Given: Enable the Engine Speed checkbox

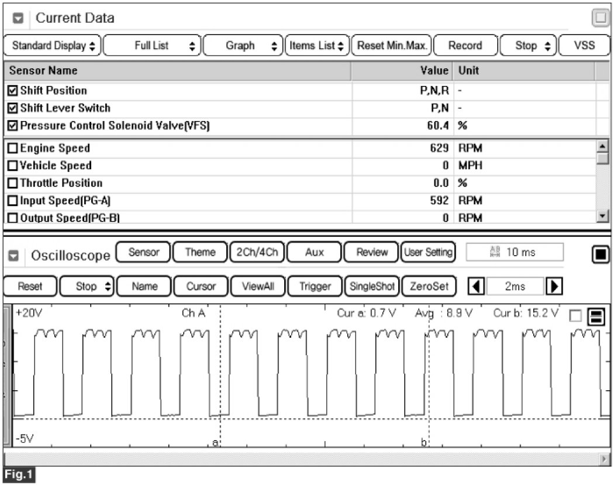Looking at the screenshot, I should tap(13, 149).
